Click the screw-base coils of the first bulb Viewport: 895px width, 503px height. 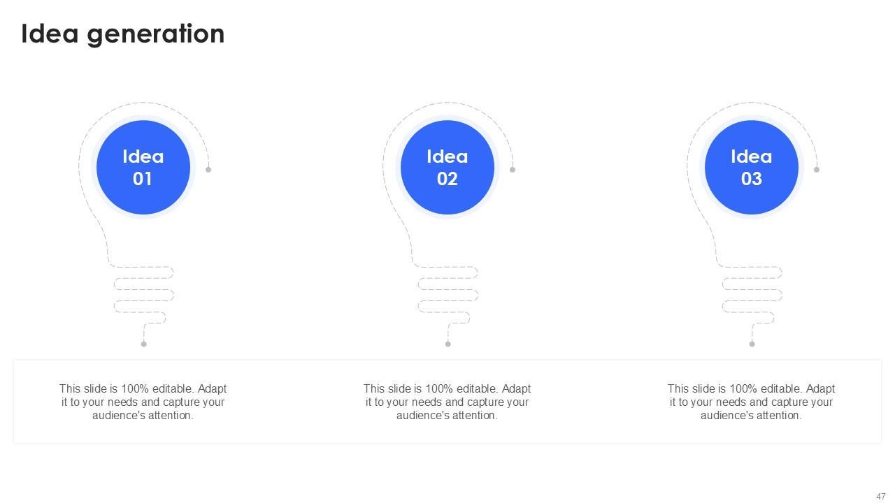pos(143,290)
